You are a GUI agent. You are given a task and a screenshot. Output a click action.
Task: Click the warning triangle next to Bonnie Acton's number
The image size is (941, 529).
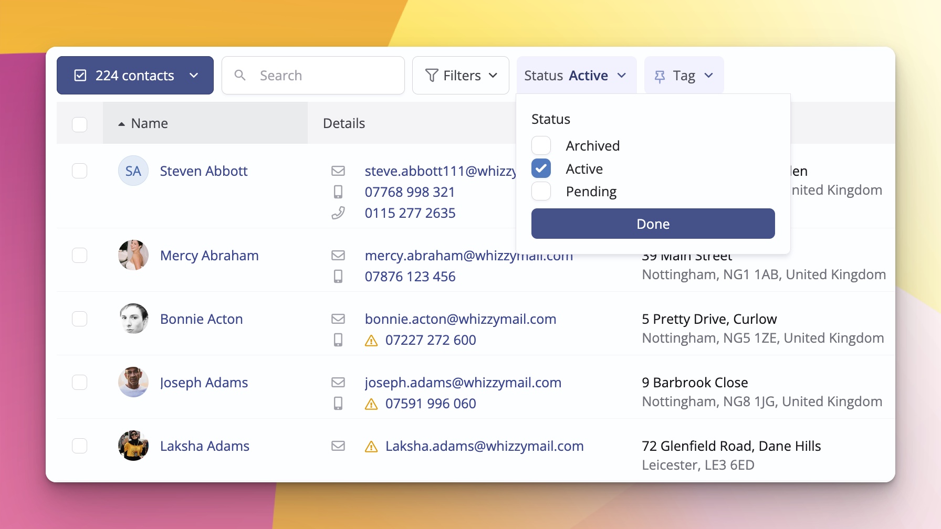371,340
